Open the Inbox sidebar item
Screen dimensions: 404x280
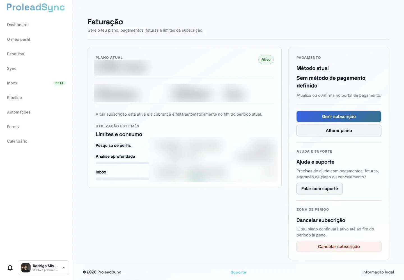point(12,83)
